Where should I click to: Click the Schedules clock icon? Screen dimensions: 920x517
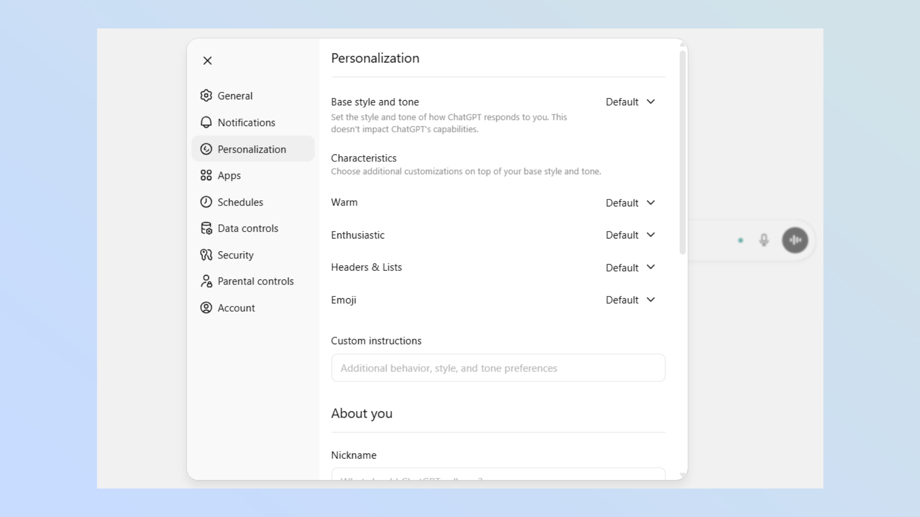[206, 202]
